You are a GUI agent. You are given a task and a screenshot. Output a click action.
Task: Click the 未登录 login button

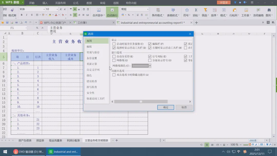point(224,3)
